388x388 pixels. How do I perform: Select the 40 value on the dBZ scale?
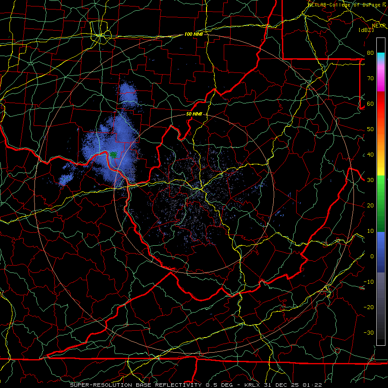[370, 155]
